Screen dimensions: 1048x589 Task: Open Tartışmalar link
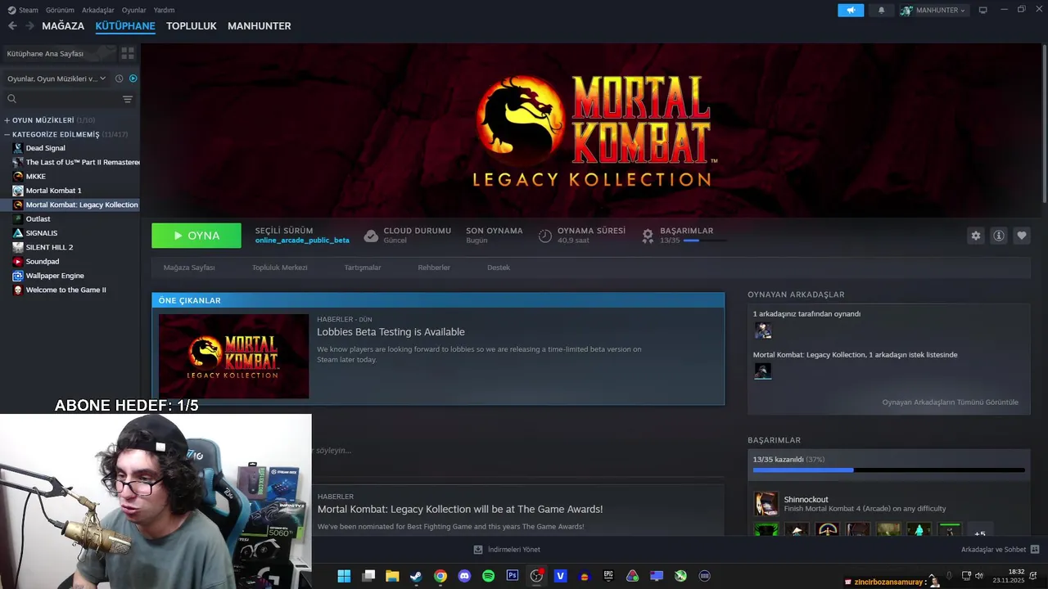click(x=363, y=268)
